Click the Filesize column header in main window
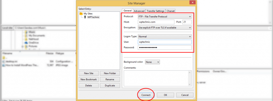Screen dimensions: 273x101 pos(50,54)
